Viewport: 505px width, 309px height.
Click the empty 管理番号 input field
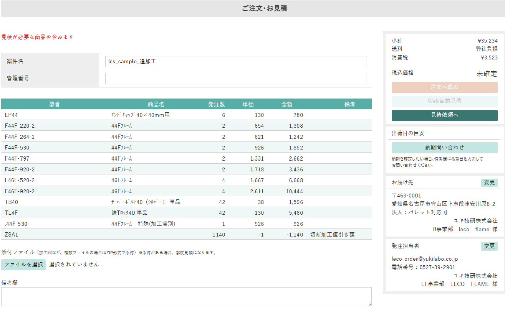(x=235, y=79)
